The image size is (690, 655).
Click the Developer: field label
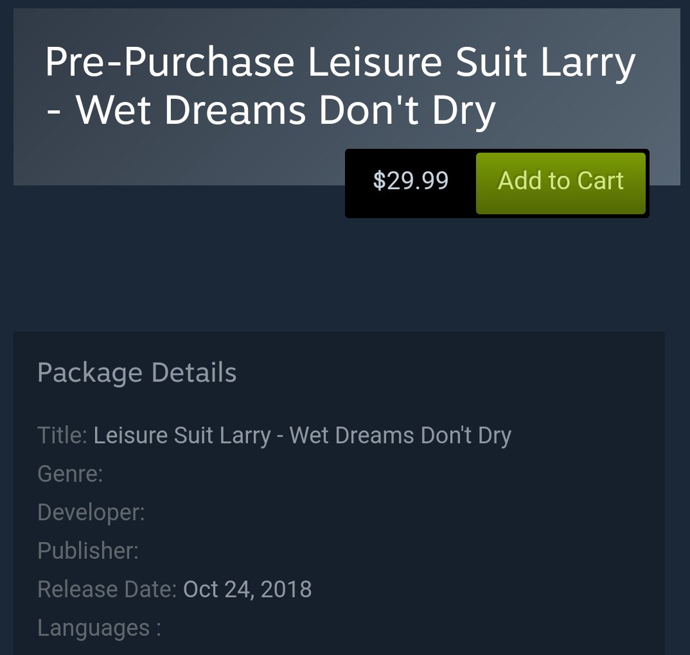[x=91, y=513]
